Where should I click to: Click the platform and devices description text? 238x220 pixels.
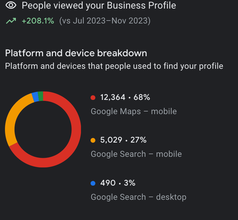pos(114,66)
